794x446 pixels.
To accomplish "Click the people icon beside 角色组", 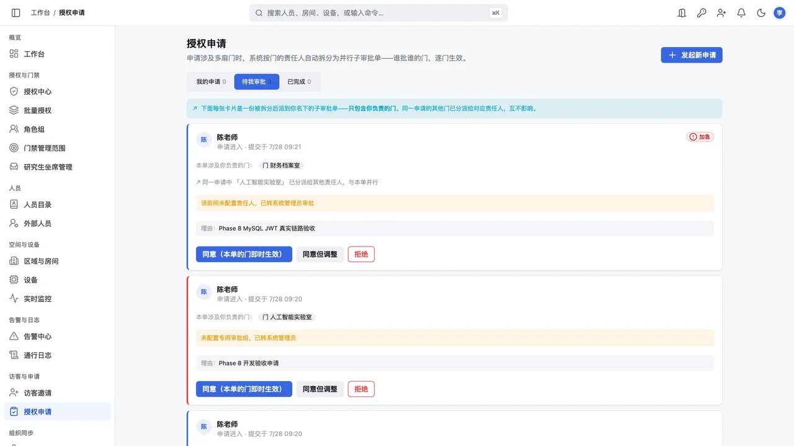I will pos(14,129).
